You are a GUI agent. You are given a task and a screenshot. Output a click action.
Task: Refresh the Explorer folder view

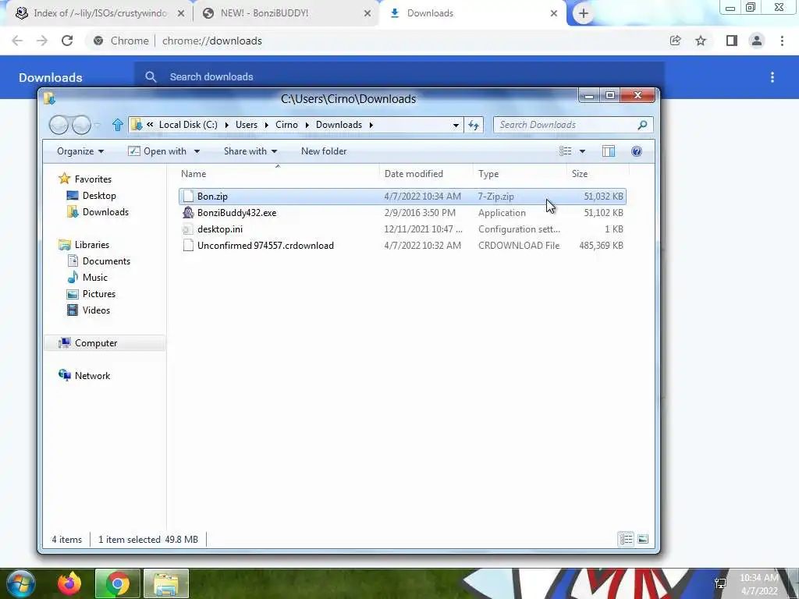click(474, 125)
